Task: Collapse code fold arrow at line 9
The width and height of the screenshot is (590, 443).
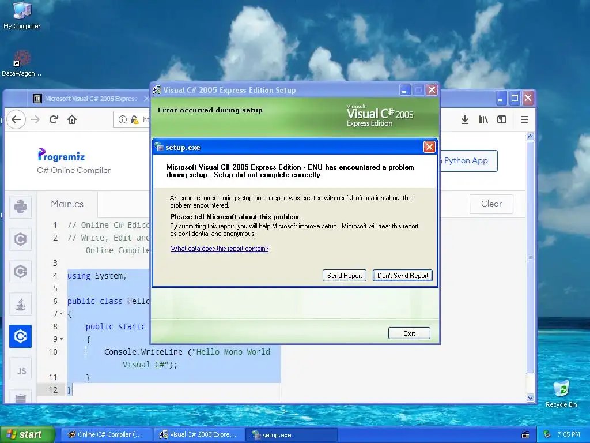Action: tap(61, 339)
